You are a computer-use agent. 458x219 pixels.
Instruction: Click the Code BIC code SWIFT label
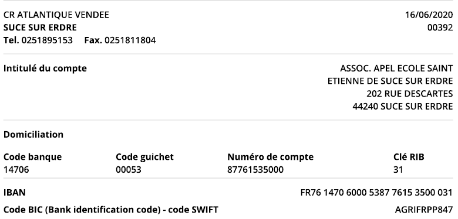coord(111,210)
